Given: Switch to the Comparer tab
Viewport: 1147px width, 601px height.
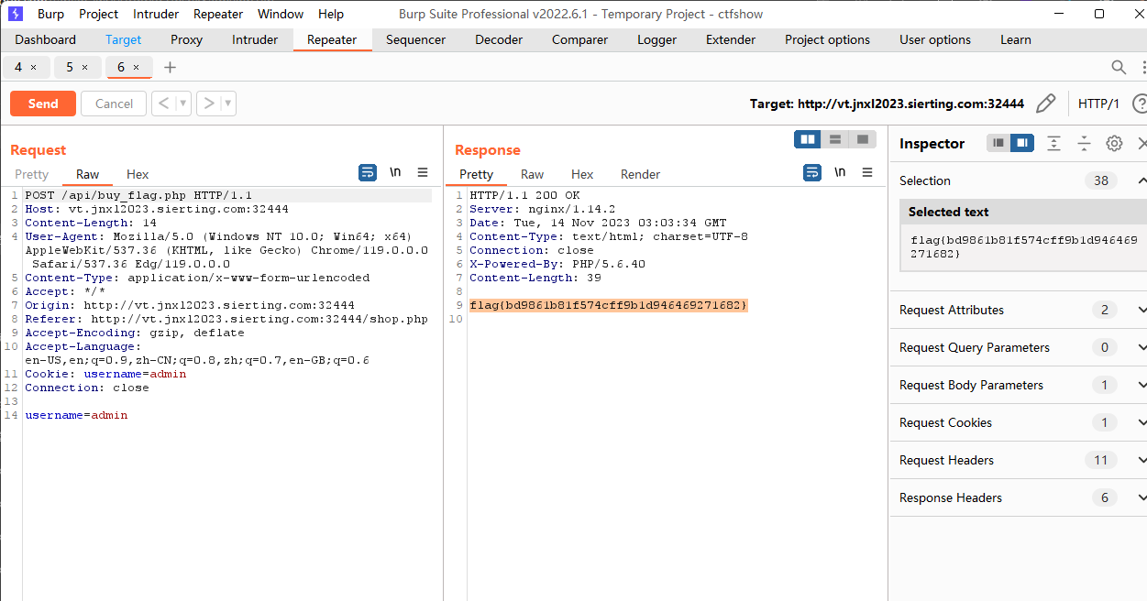Looking at the screenshot, I should point(579,39).
